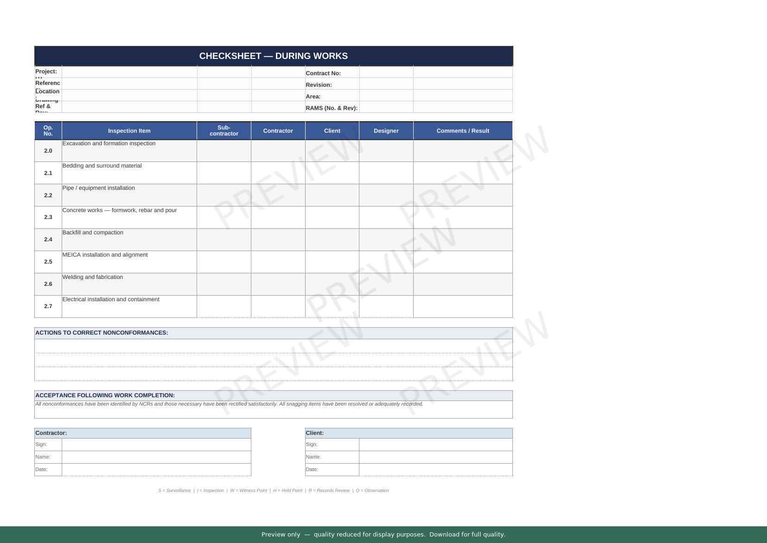This screenshot has width=767, height=543.
Task: Select Client cell for Backfill and compaction row
Action: (x=332, y=239)
